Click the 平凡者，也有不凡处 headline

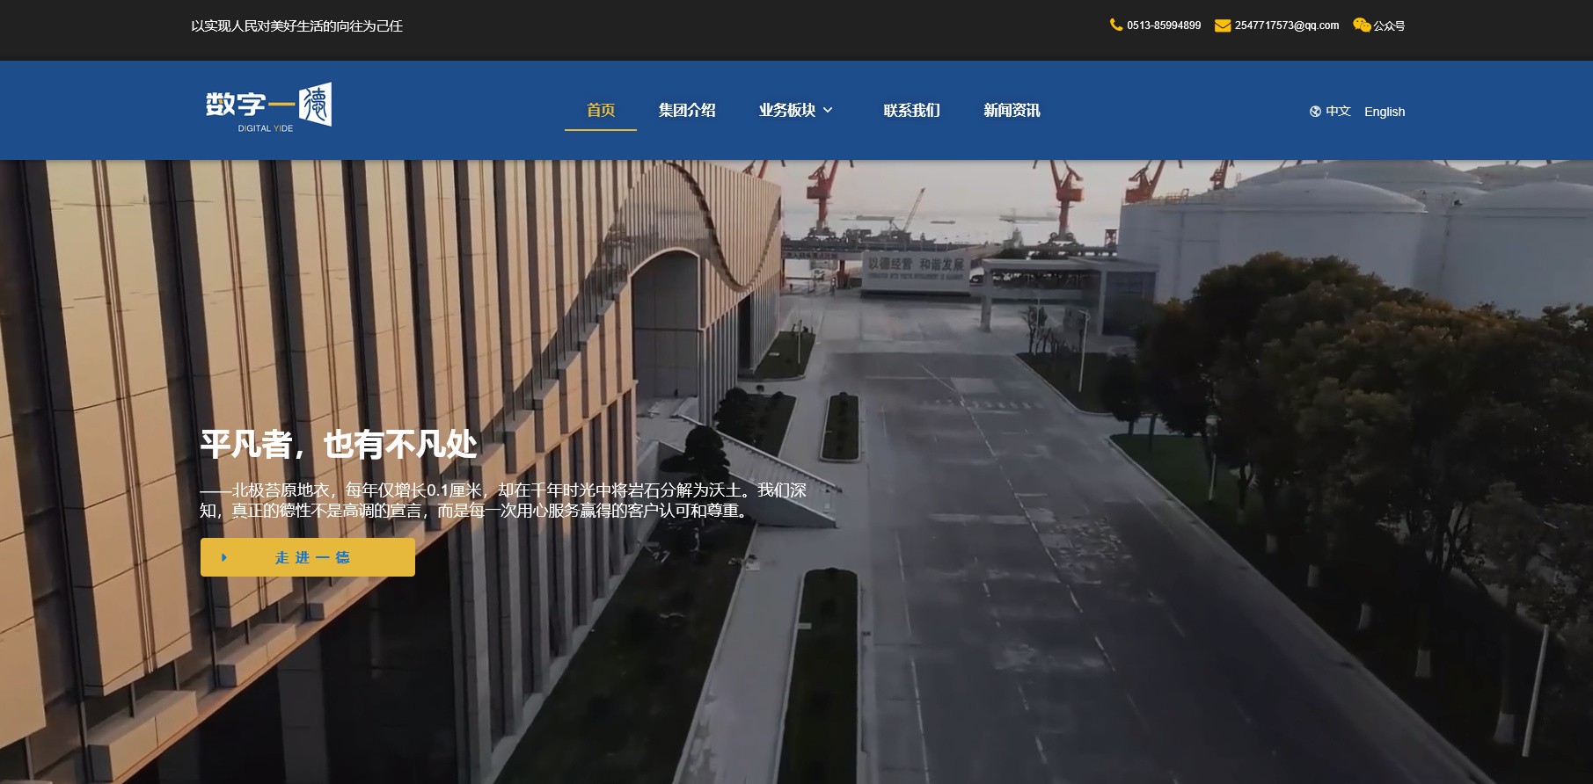[338, 445]
